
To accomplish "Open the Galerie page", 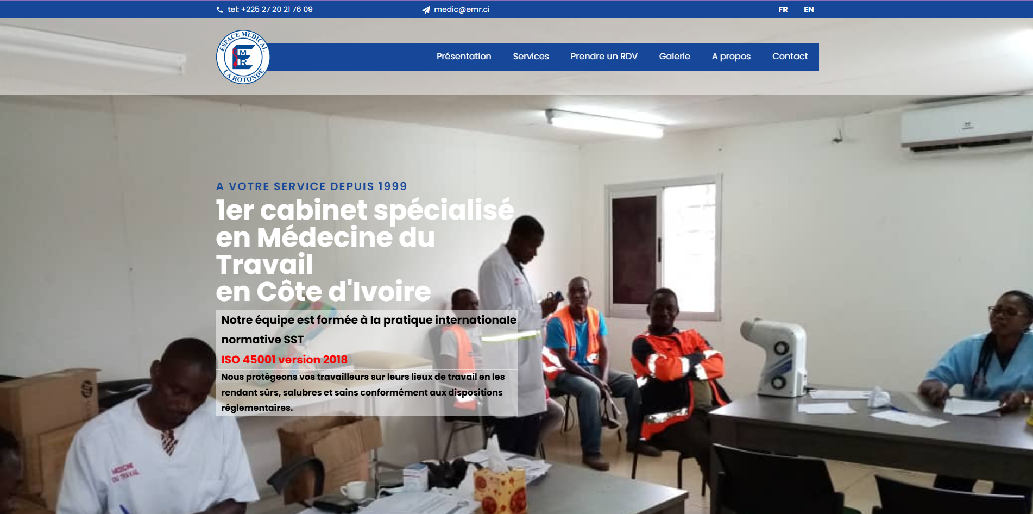I will coord(675,57).
